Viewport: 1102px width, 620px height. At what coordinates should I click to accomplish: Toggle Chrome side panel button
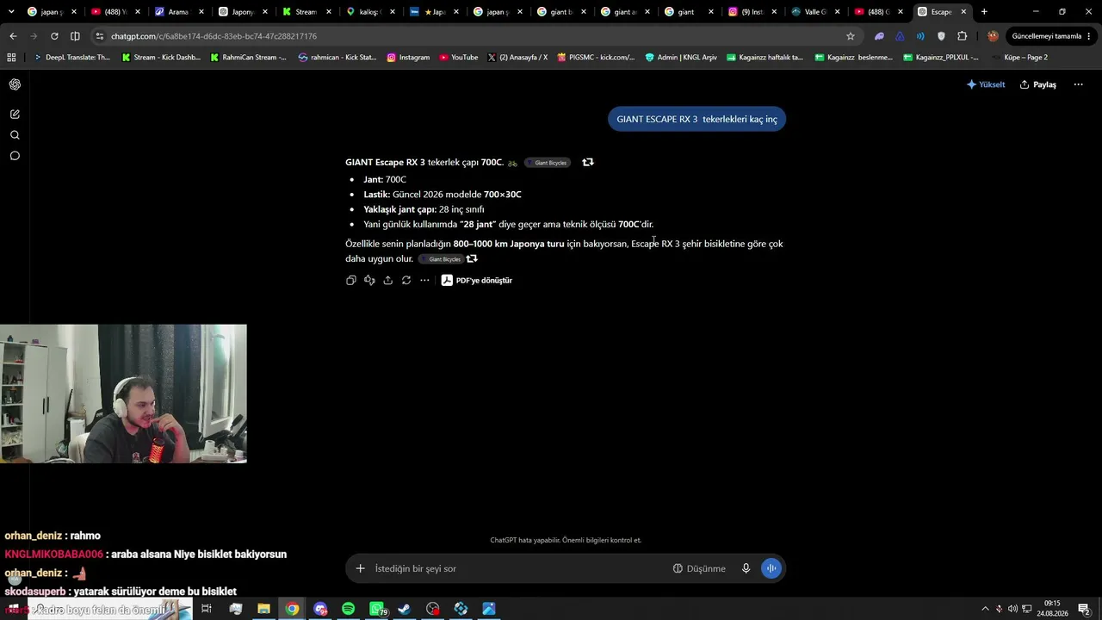(75, 36)
